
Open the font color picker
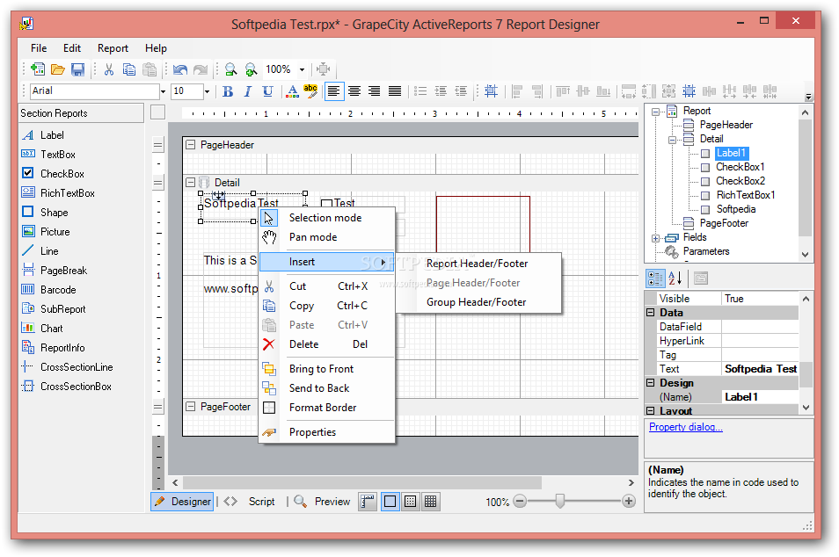(x=292, y=91)
